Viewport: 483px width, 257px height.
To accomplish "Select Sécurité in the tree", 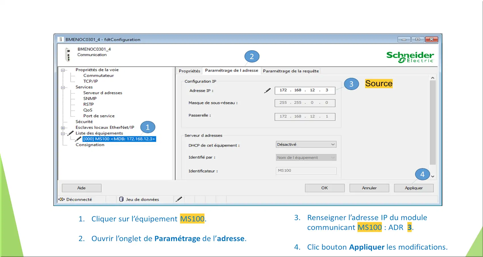I will click(x=84, y=122).
